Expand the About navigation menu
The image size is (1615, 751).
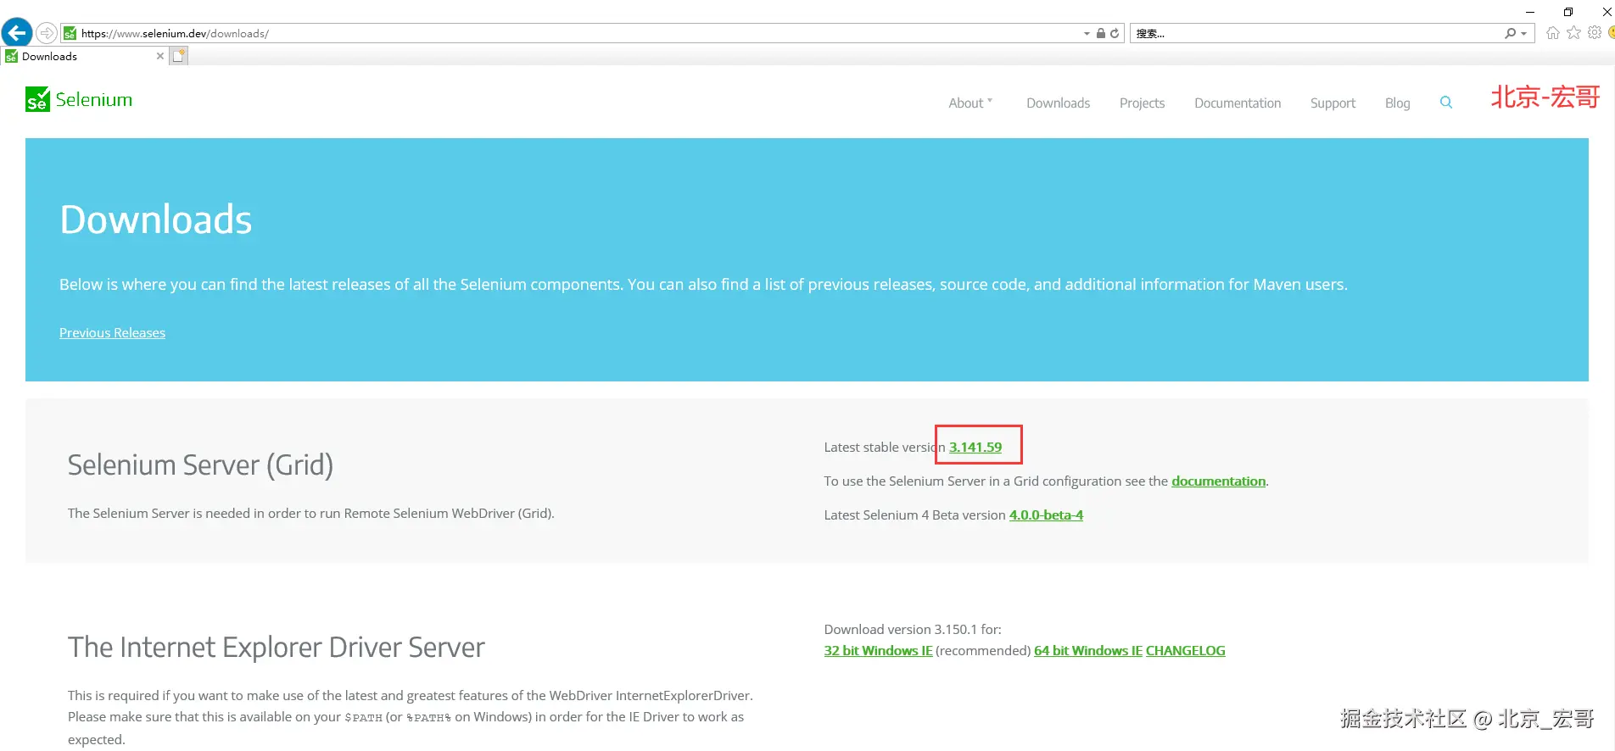coord(970,103)
